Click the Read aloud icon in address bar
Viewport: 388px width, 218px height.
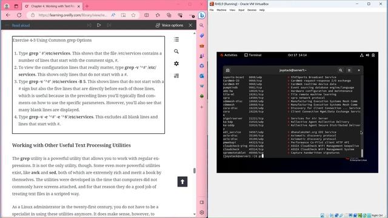click(113, 15)
